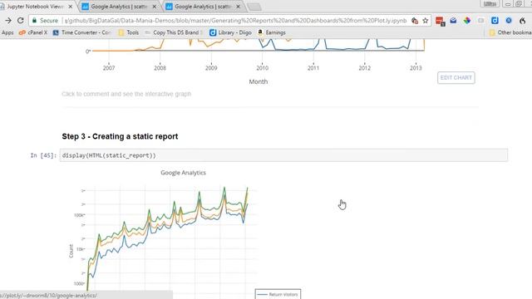Open the flame-shaped extension icon
This screenshot has width=532, height=299.
523,21
